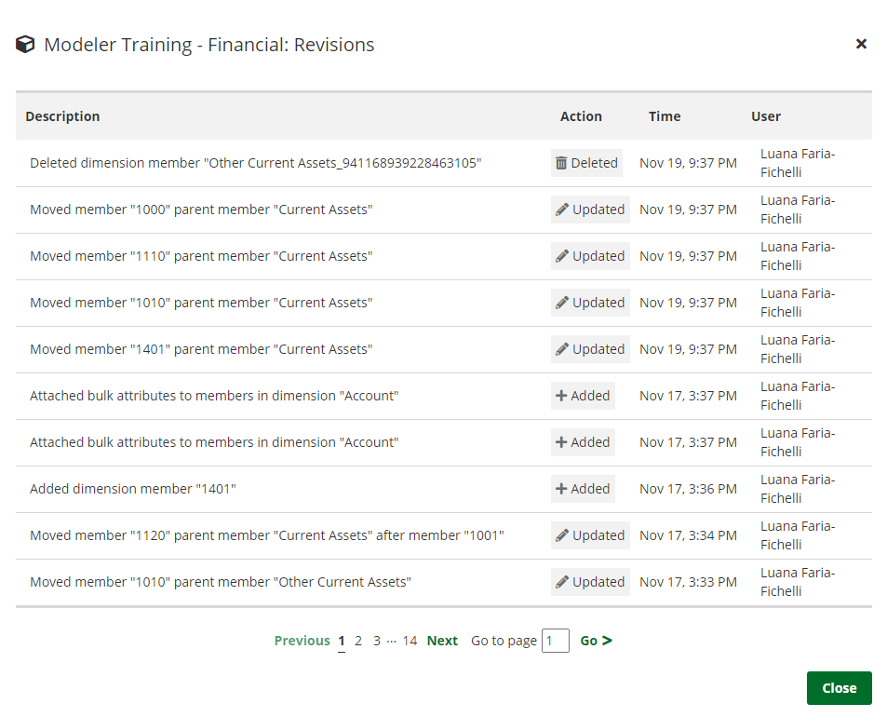The image size is (887, 717).
Task: Click the Previous pagination link
Action: 302,640
